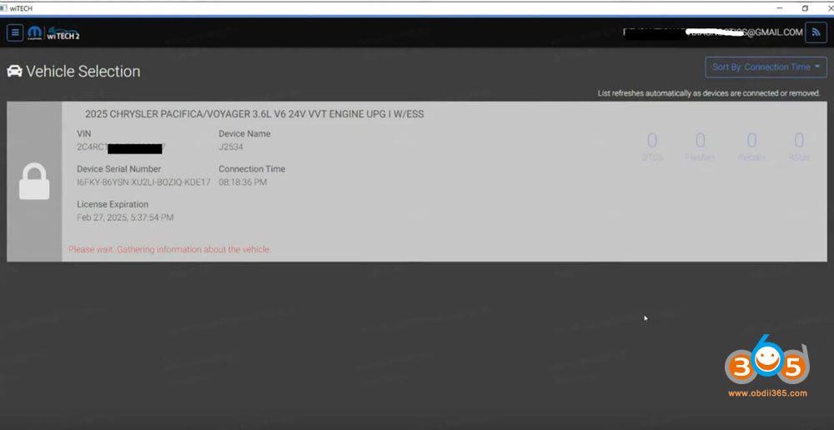Click the License Expiration label

click(113, 204)
